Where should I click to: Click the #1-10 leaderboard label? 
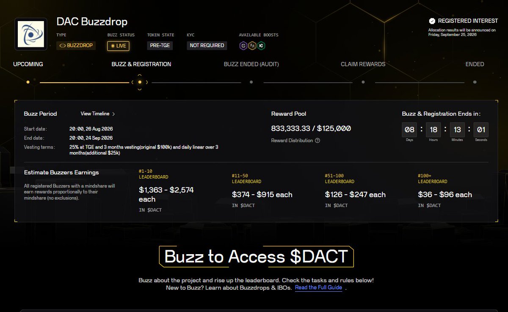tap(153, 174)
